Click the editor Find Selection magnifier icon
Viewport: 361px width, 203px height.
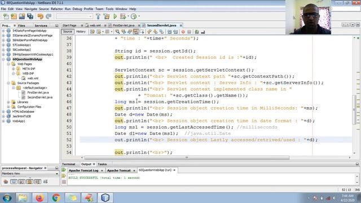pyautogui.click(x=117, y=32)
